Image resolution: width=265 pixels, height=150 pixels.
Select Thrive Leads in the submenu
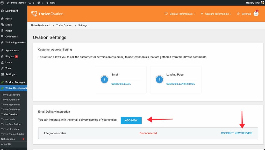point(8,119)
